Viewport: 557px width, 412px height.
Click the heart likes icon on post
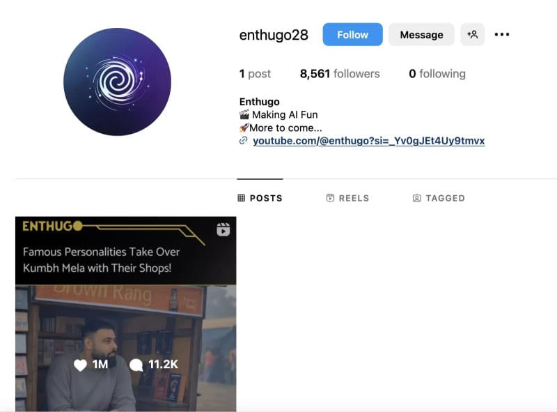(80, 365)
